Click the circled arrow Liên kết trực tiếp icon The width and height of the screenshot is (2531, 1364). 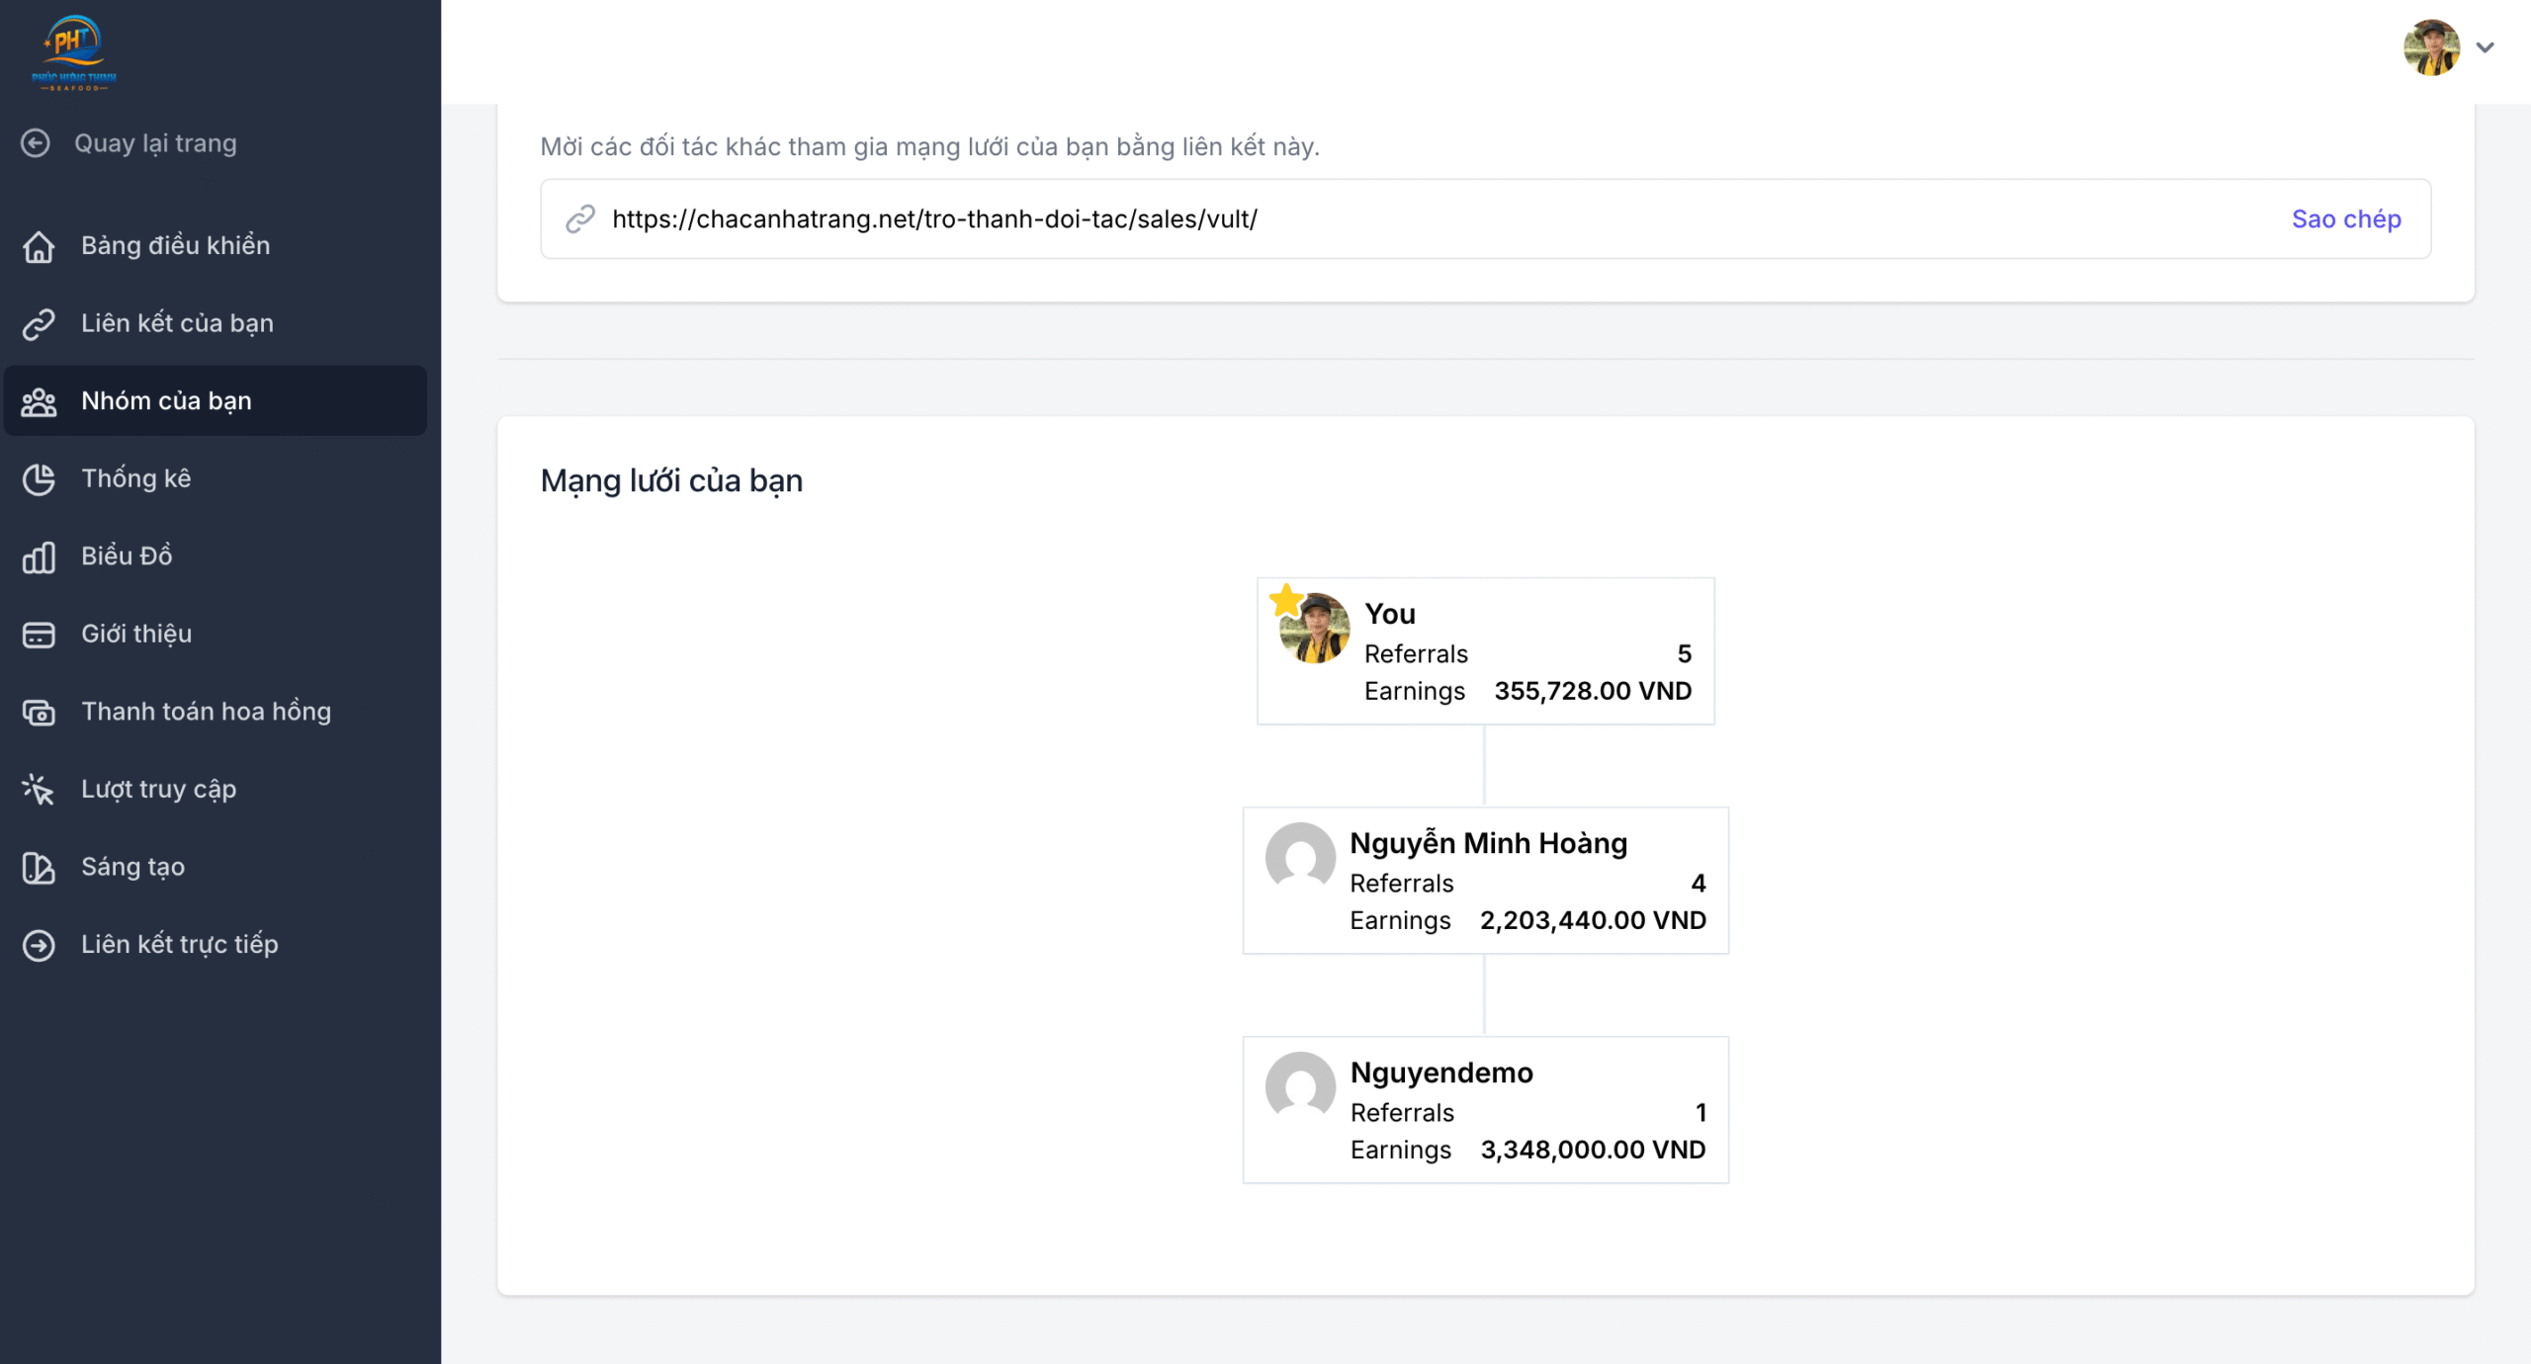tap(39, 946)
